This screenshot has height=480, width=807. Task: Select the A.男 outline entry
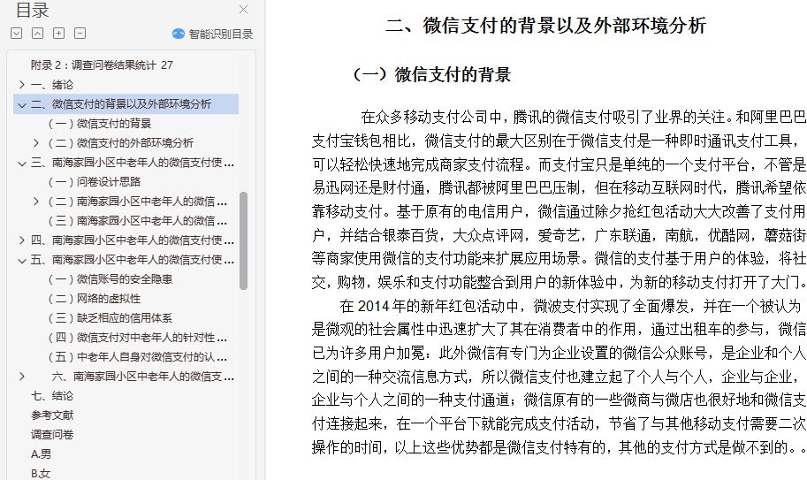pos(41,454)
